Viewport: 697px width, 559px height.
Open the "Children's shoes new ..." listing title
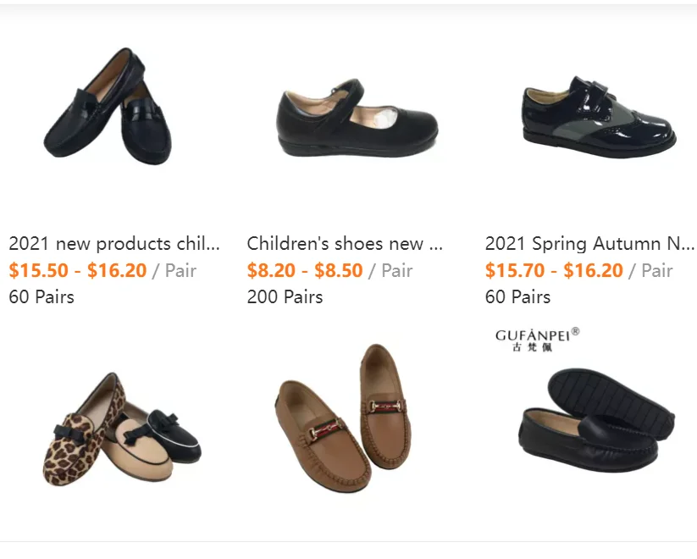[345, 244]
